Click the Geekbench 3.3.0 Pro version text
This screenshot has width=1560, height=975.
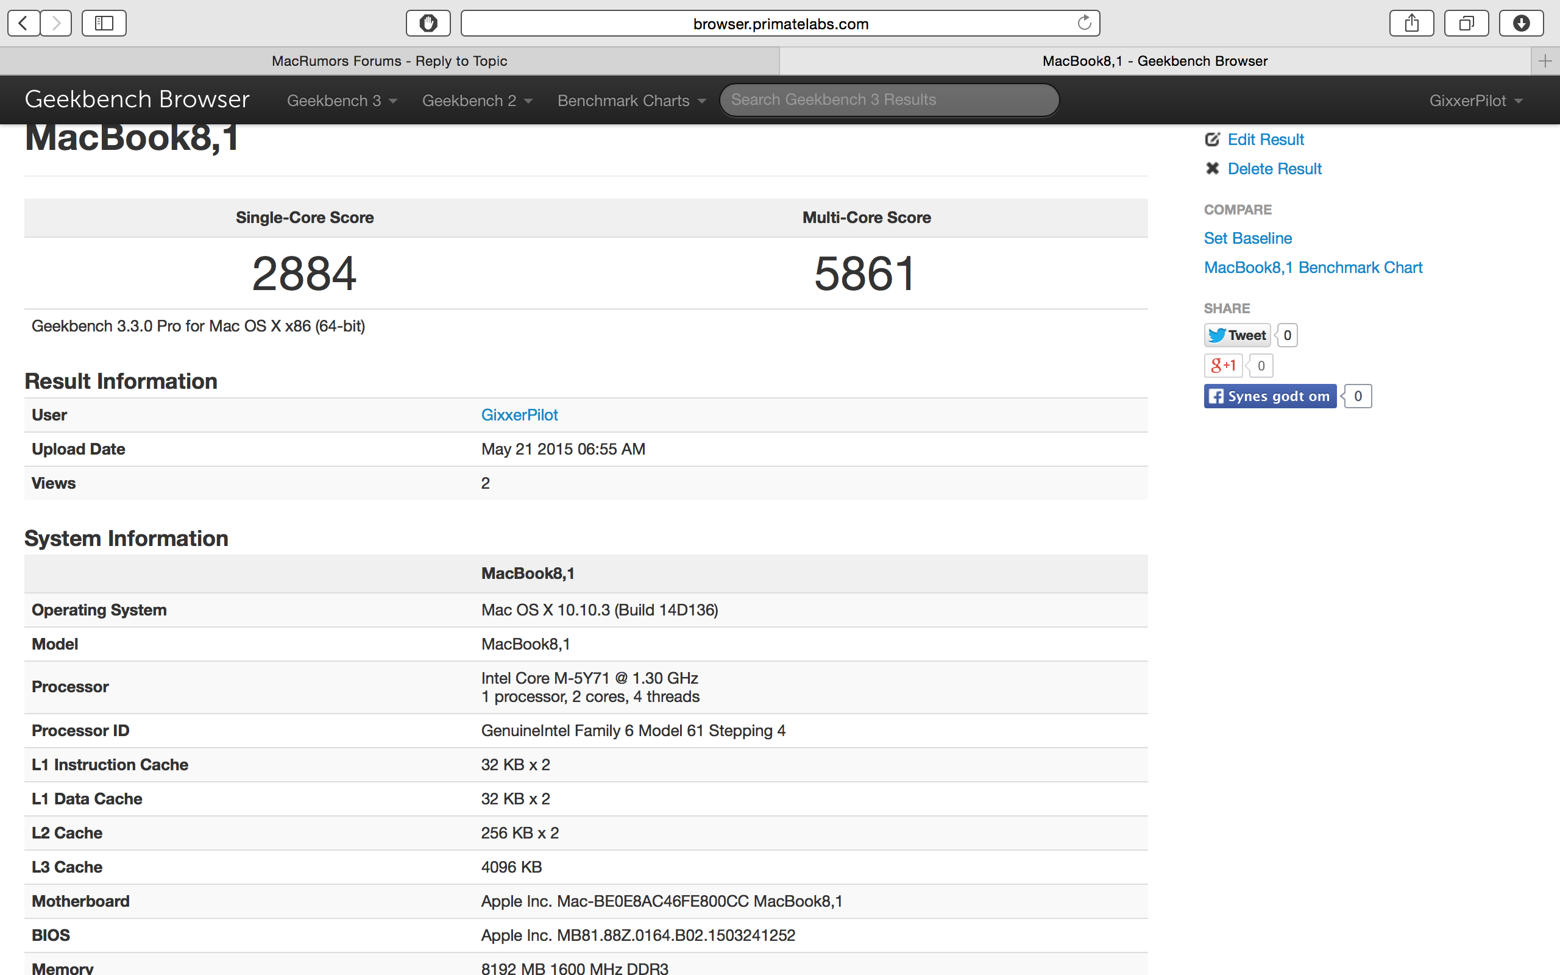click(x=199, y=325)
